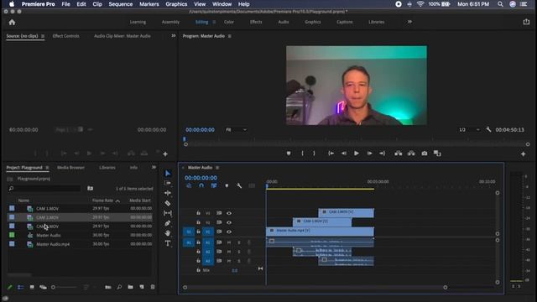Go to Premiere Home screen icon
This screenshot has width=537, height=302.
click(12, 23)
